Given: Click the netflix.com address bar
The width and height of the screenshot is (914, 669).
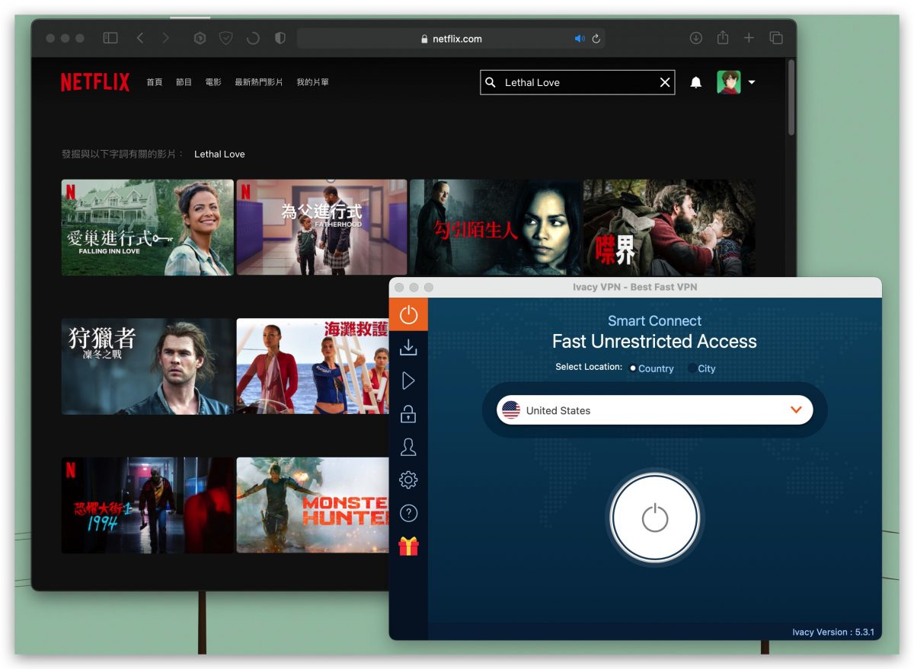Looking at the screenshot, I should (x=451, y=38).
